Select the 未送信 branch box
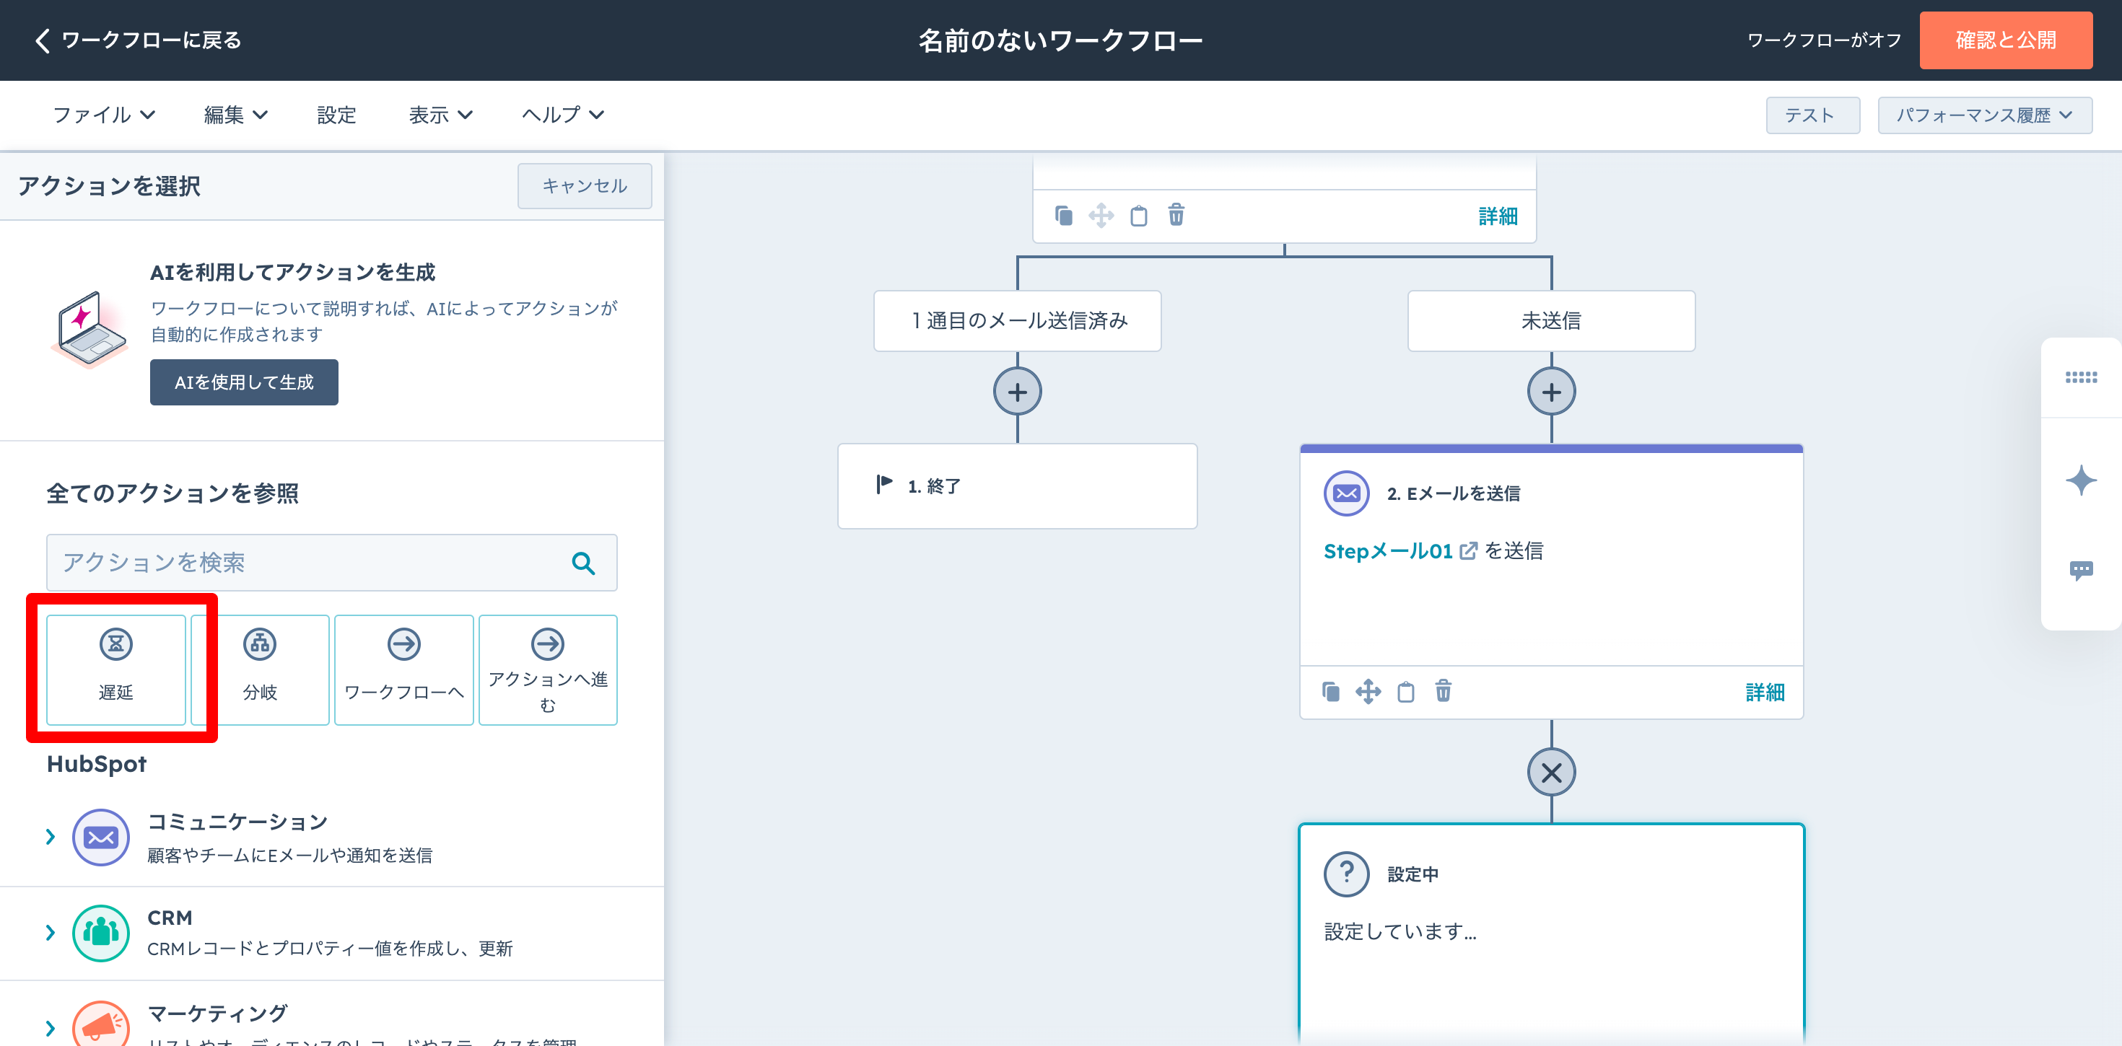 pos(1551,321)
